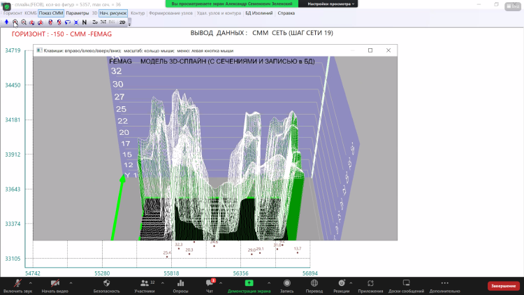Open Опросы polls in Zoom toolbar

[x=181, y=285]
